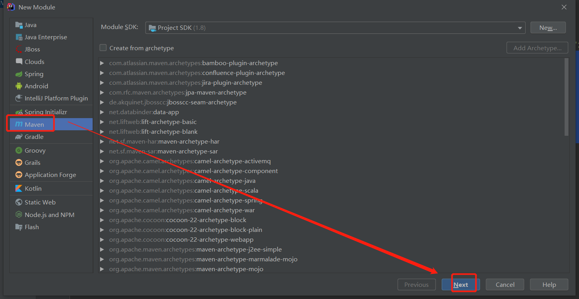Expand maven-archetype-sar entry
This screenshot has height=299, width=579.
(102, 151)
